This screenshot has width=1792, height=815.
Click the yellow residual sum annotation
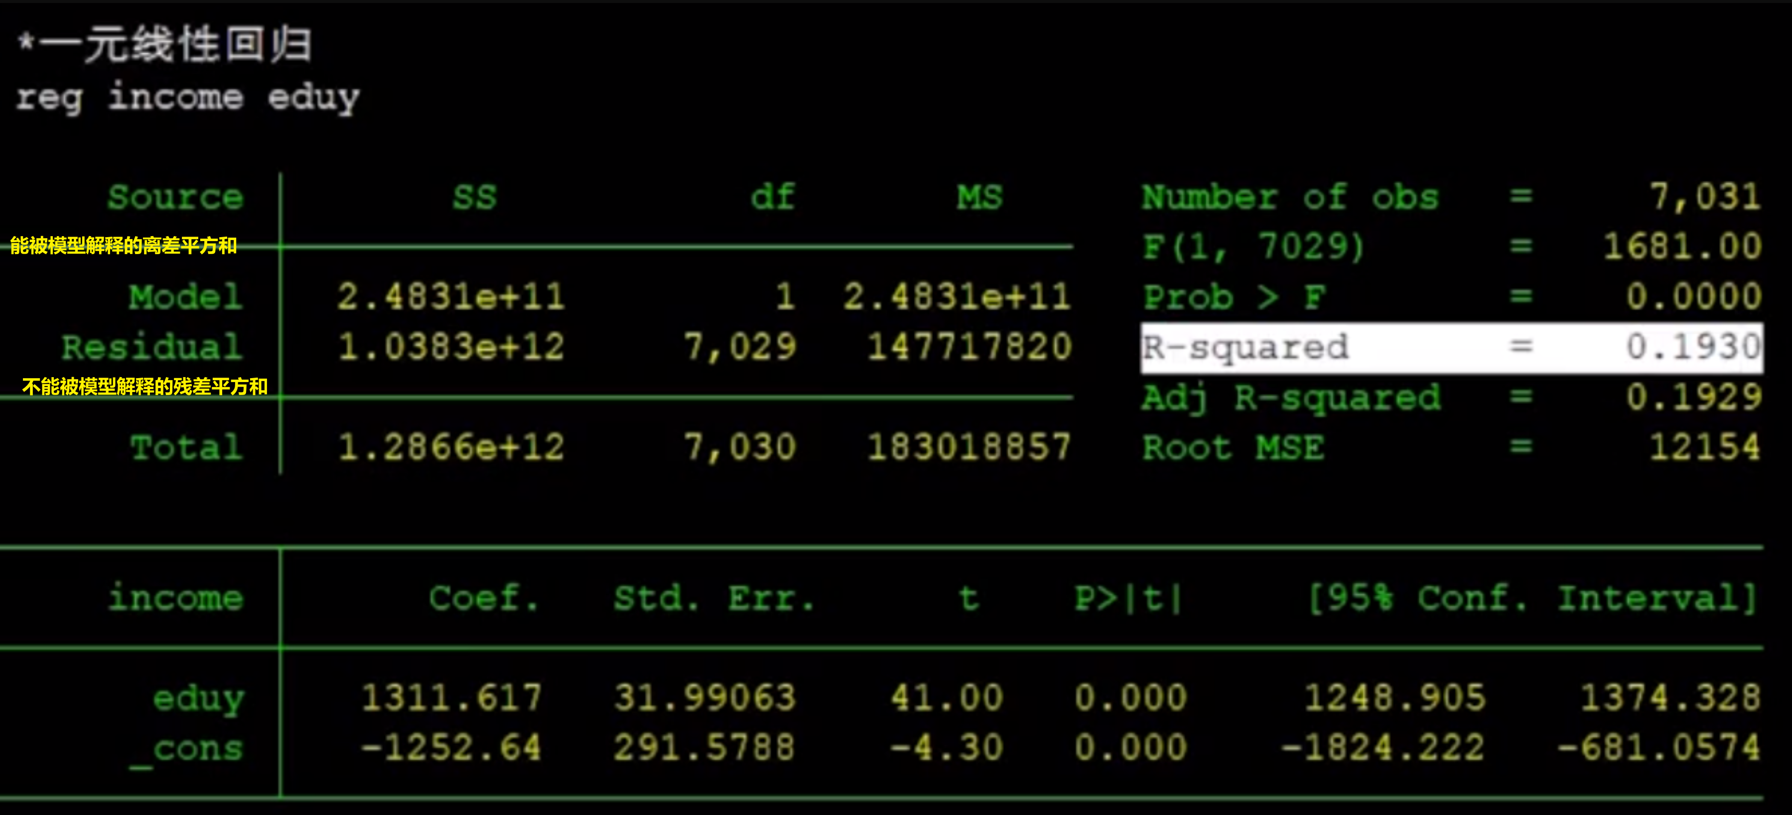point(144,387)
